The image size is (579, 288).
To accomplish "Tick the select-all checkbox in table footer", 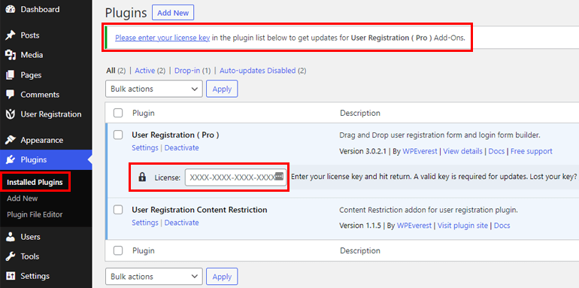I will pyautogui.click(x=118, y=250).
